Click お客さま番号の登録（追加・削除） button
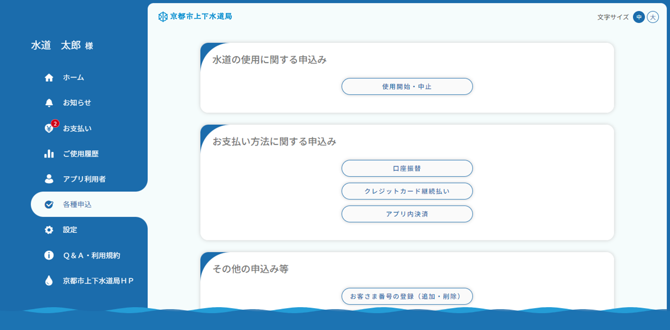This screenshot has height=330, width=670. tap(407, 296)
